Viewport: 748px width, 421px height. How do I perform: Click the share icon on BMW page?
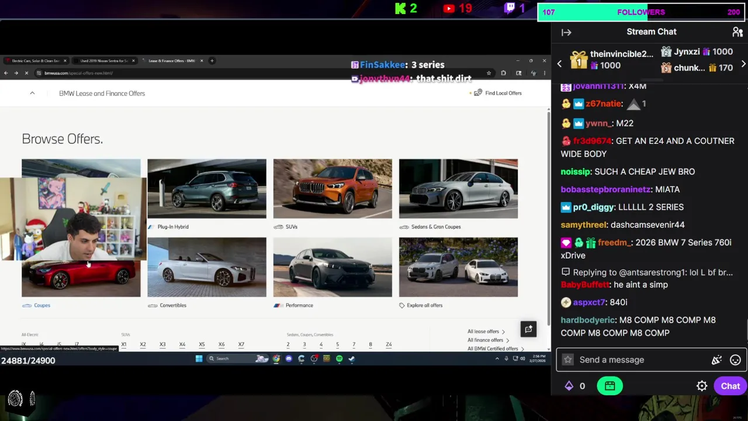(x=528, y=329)
